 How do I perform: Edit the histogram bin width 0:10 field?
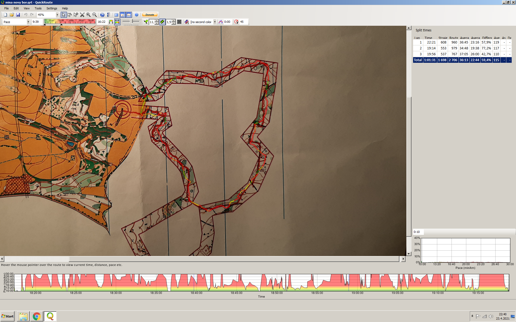pos(418,232)
